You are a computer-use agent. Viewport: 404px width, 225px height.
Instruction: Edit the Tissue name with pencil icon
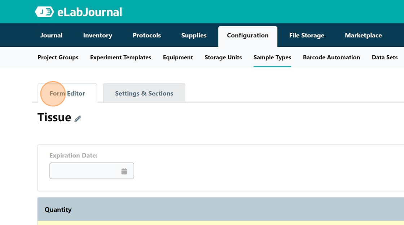pos(78,119)
